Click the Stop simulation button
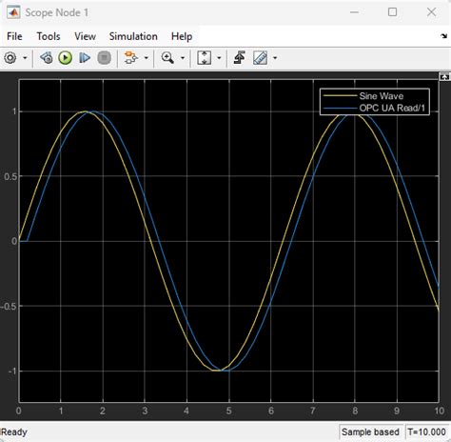This screenshot has width=451, height=442. pos(104,58)
